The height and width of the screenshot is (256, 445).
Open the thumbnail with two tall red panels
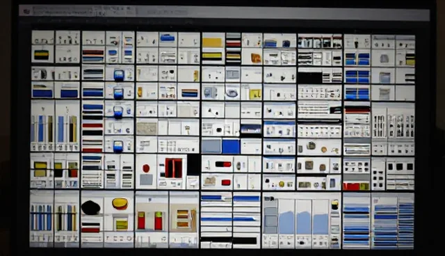(x=173, y=168)
